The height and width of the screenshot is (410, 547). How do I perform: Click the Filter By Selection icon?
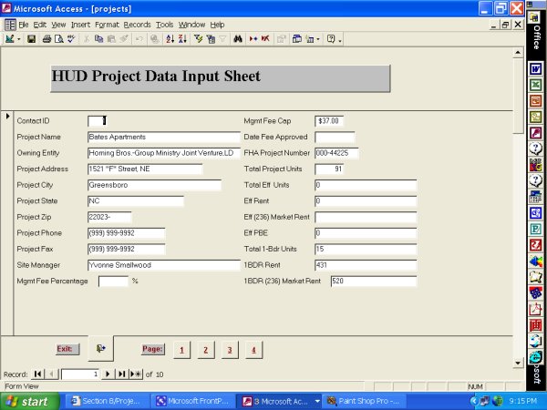point(198,40)
